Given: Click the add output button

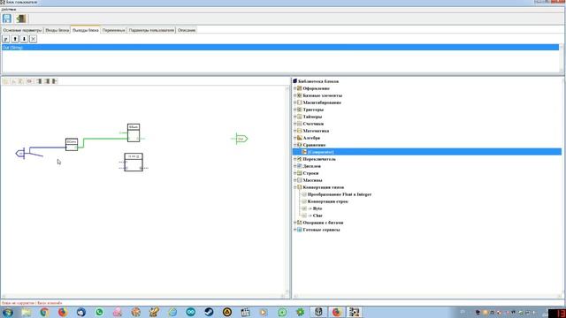Looking at the screenshot, I should point(6,39).
